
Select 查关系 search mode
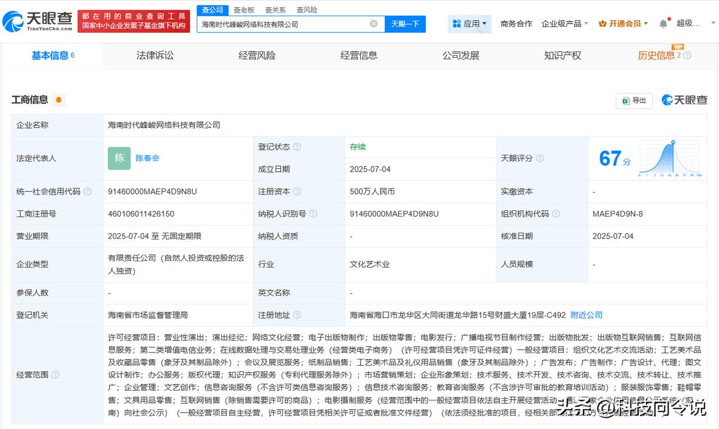coord(275,10)
